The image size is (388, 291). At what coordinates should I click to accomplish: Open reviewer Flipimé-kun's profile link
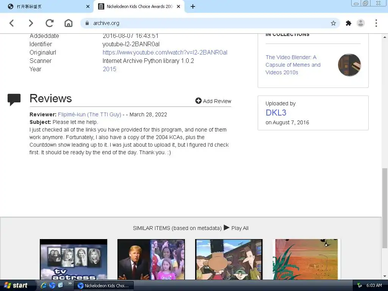(x=89, y=114)
